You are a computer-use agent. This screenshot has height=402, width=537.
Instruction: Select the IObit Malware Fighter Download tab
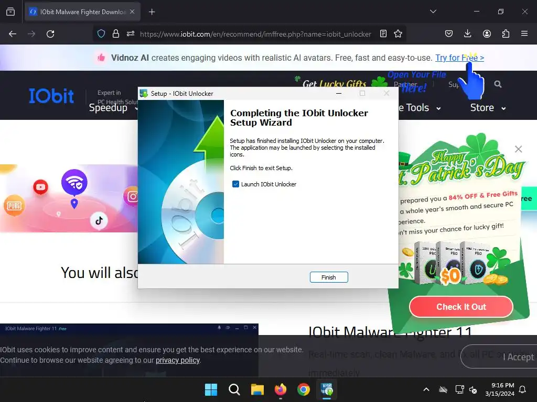82,12
